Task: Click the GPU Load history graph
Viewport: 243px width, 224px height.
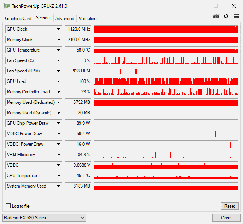Action: coord(166,81)
